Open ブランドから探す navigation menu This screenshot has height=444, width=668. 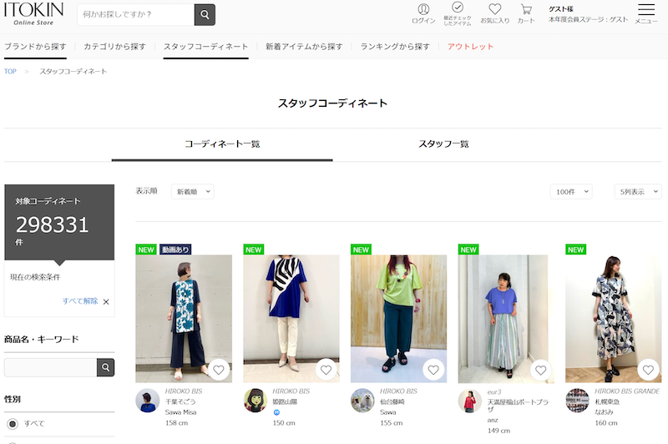tap(35, 47)
